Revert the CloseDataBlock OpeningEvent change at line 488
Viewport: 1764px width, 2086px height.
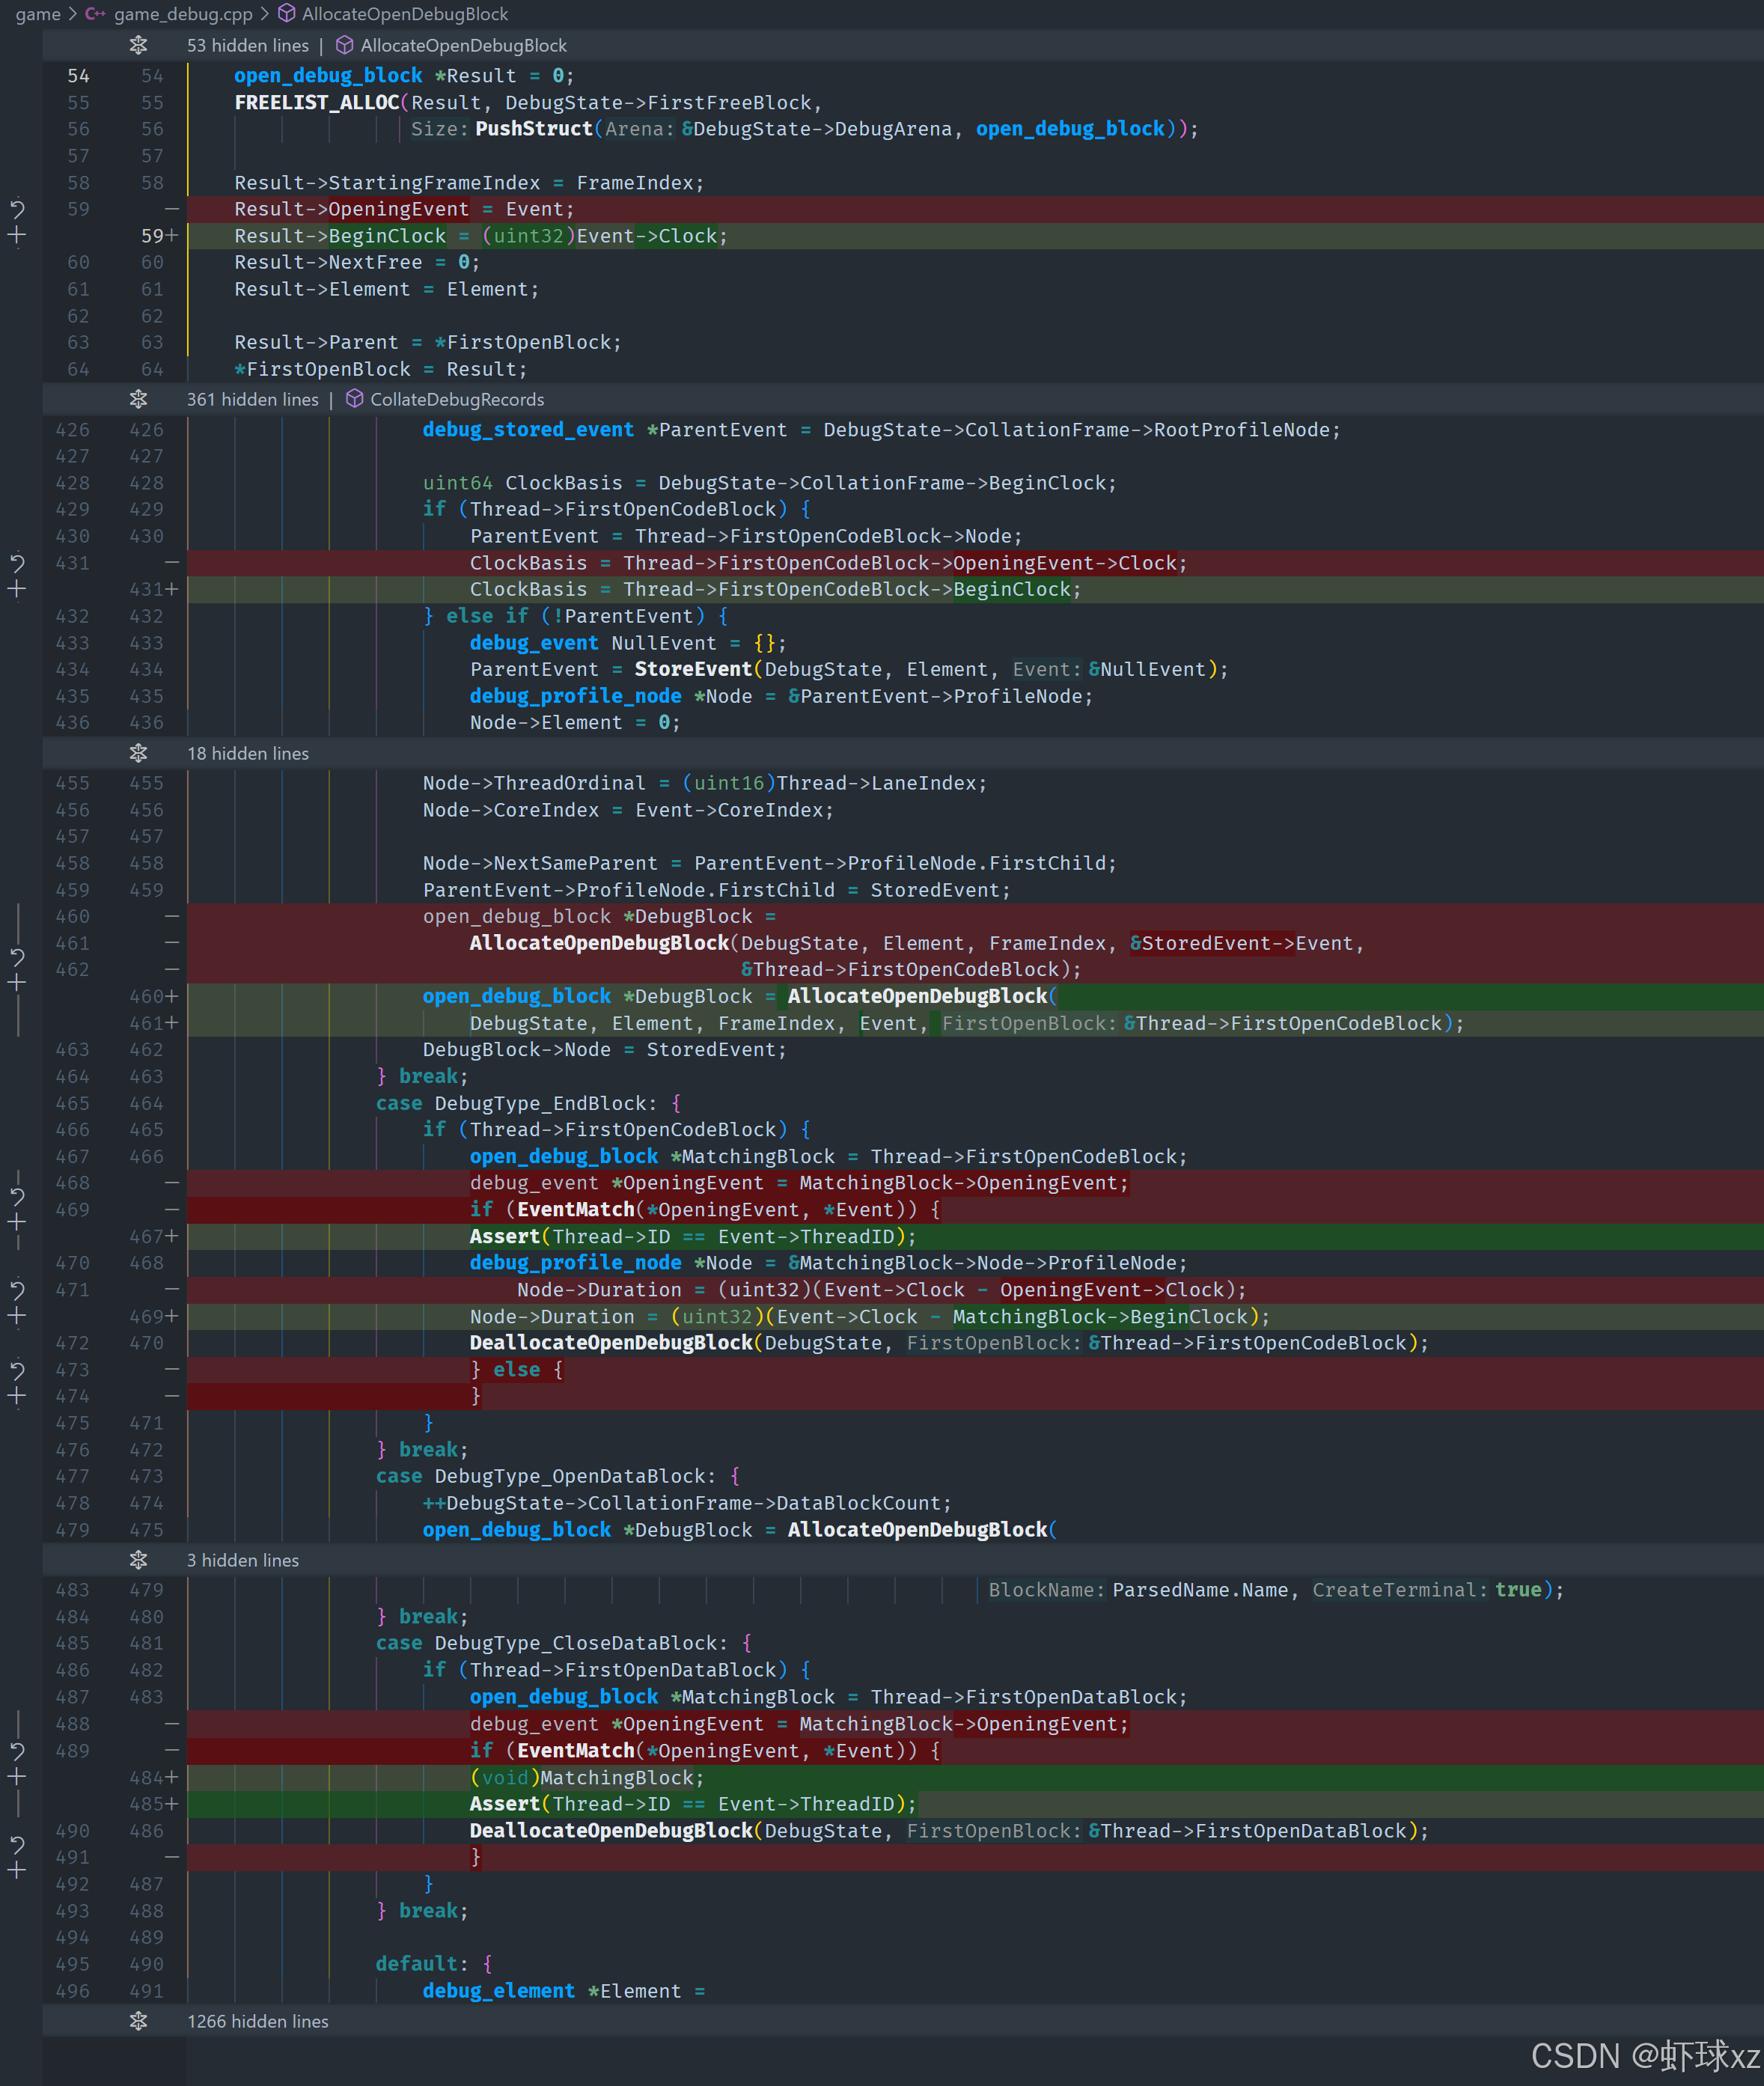(x=17, y=1751)
